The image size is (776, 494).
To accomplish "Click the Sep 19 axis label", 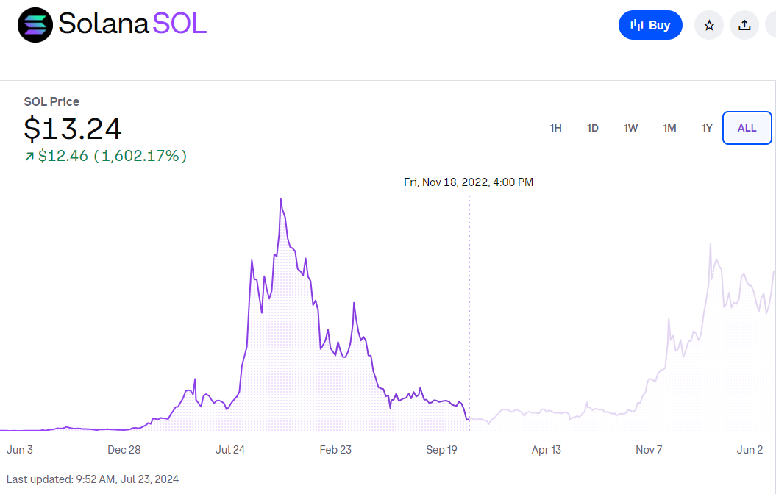I will [441, 449].
